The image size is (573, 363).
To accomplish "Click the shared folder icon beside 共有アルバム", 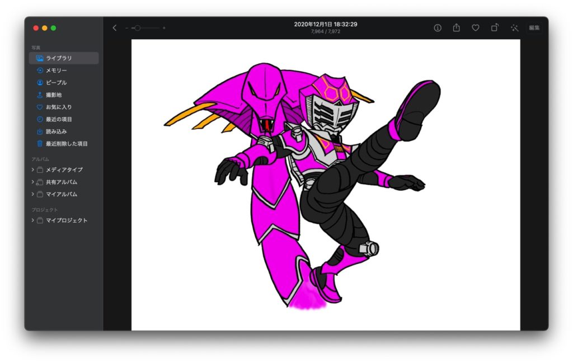I will click(x=40, y=182).
